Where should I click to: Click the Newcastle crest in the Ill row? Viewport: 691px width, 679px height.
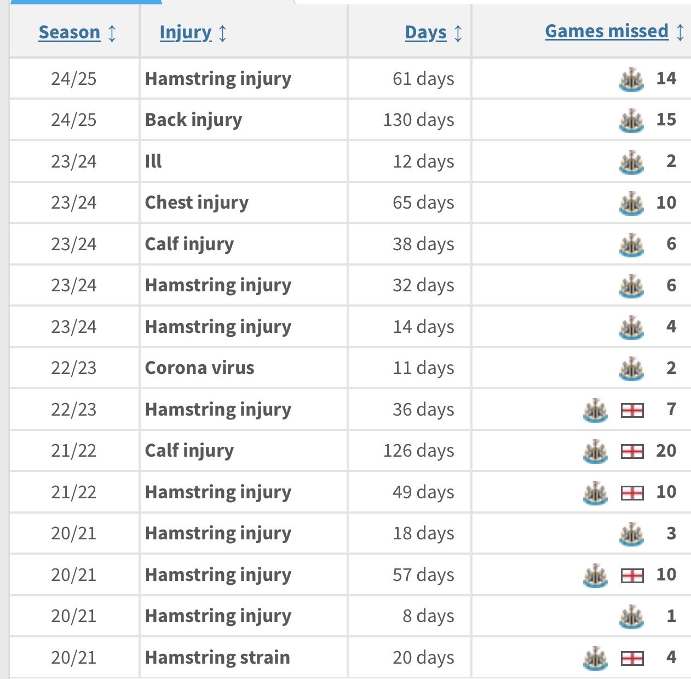click(x=631, y=162)
